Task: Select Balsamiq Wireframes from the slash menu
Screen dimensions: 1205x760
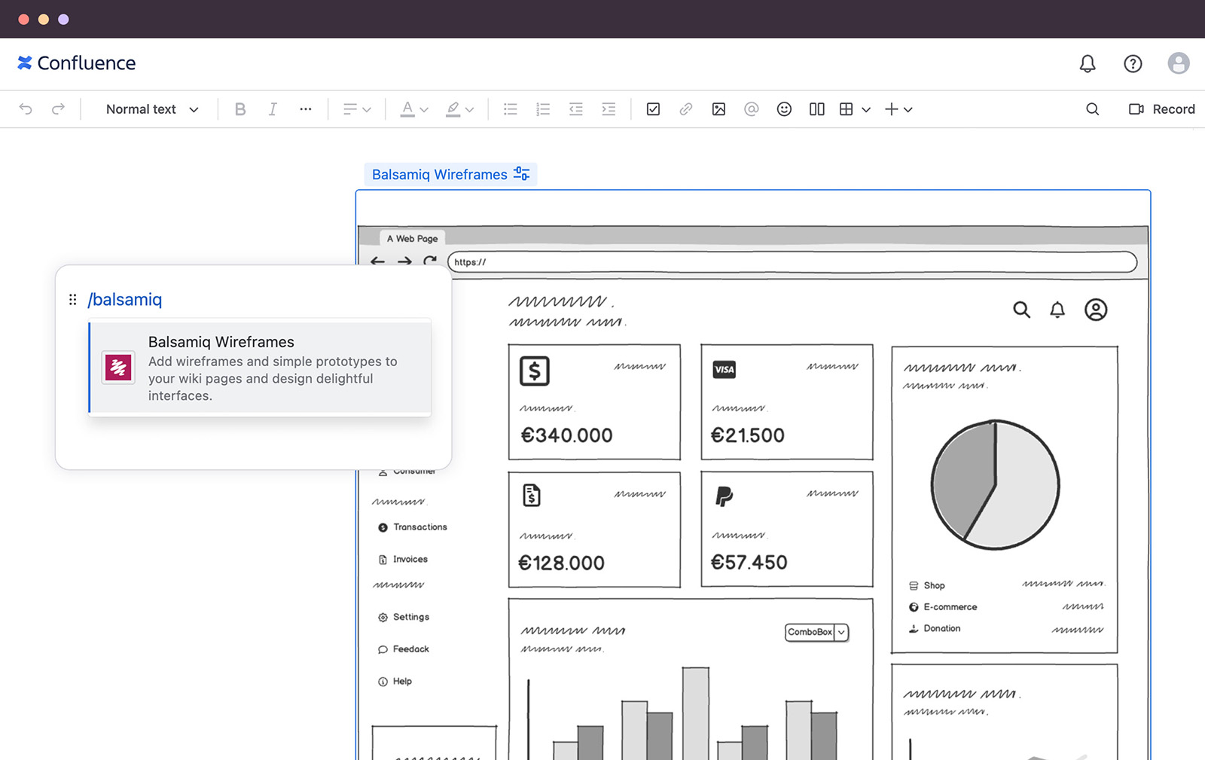Action: click(259, 368)
